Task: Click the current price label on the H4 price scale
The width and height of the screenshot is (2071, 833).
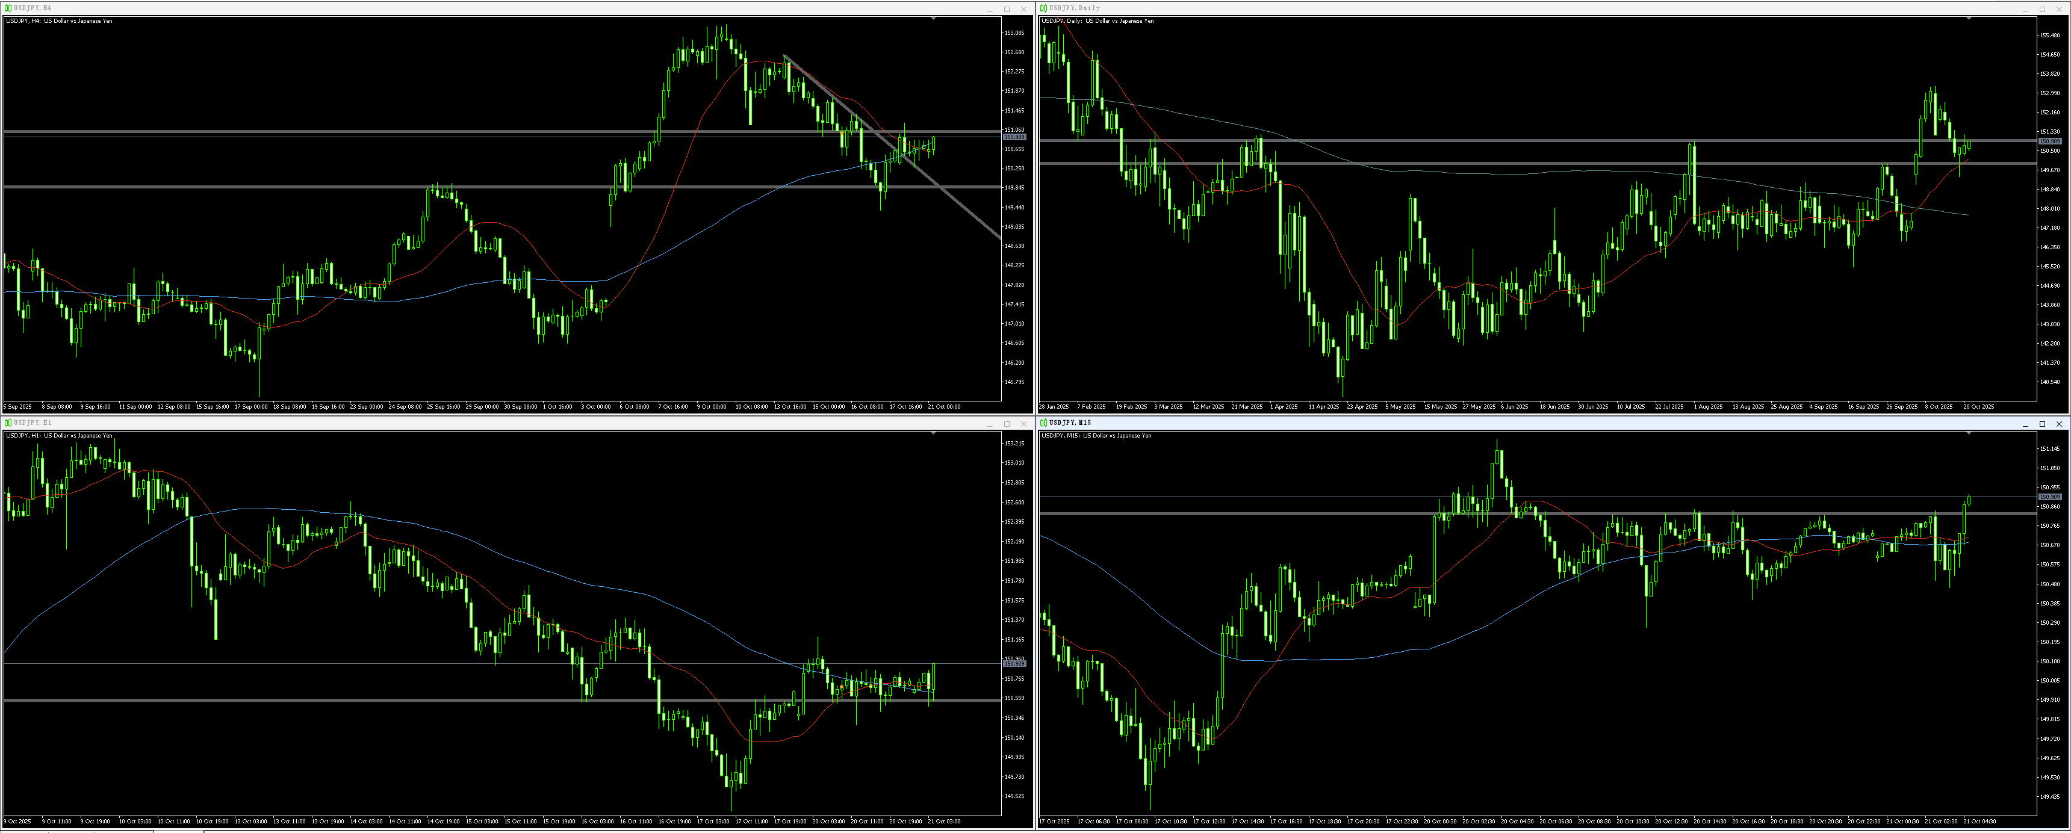Action: click(x=1014, y=137)
